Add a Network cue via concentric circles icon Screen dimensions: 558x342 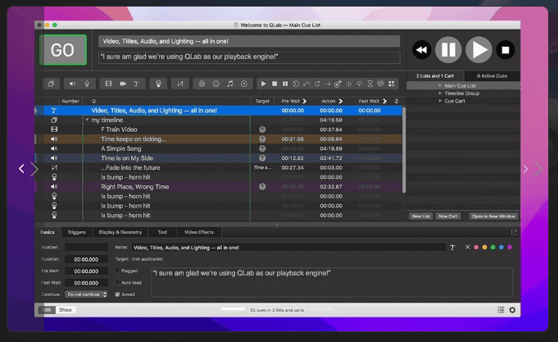point(202,84)
